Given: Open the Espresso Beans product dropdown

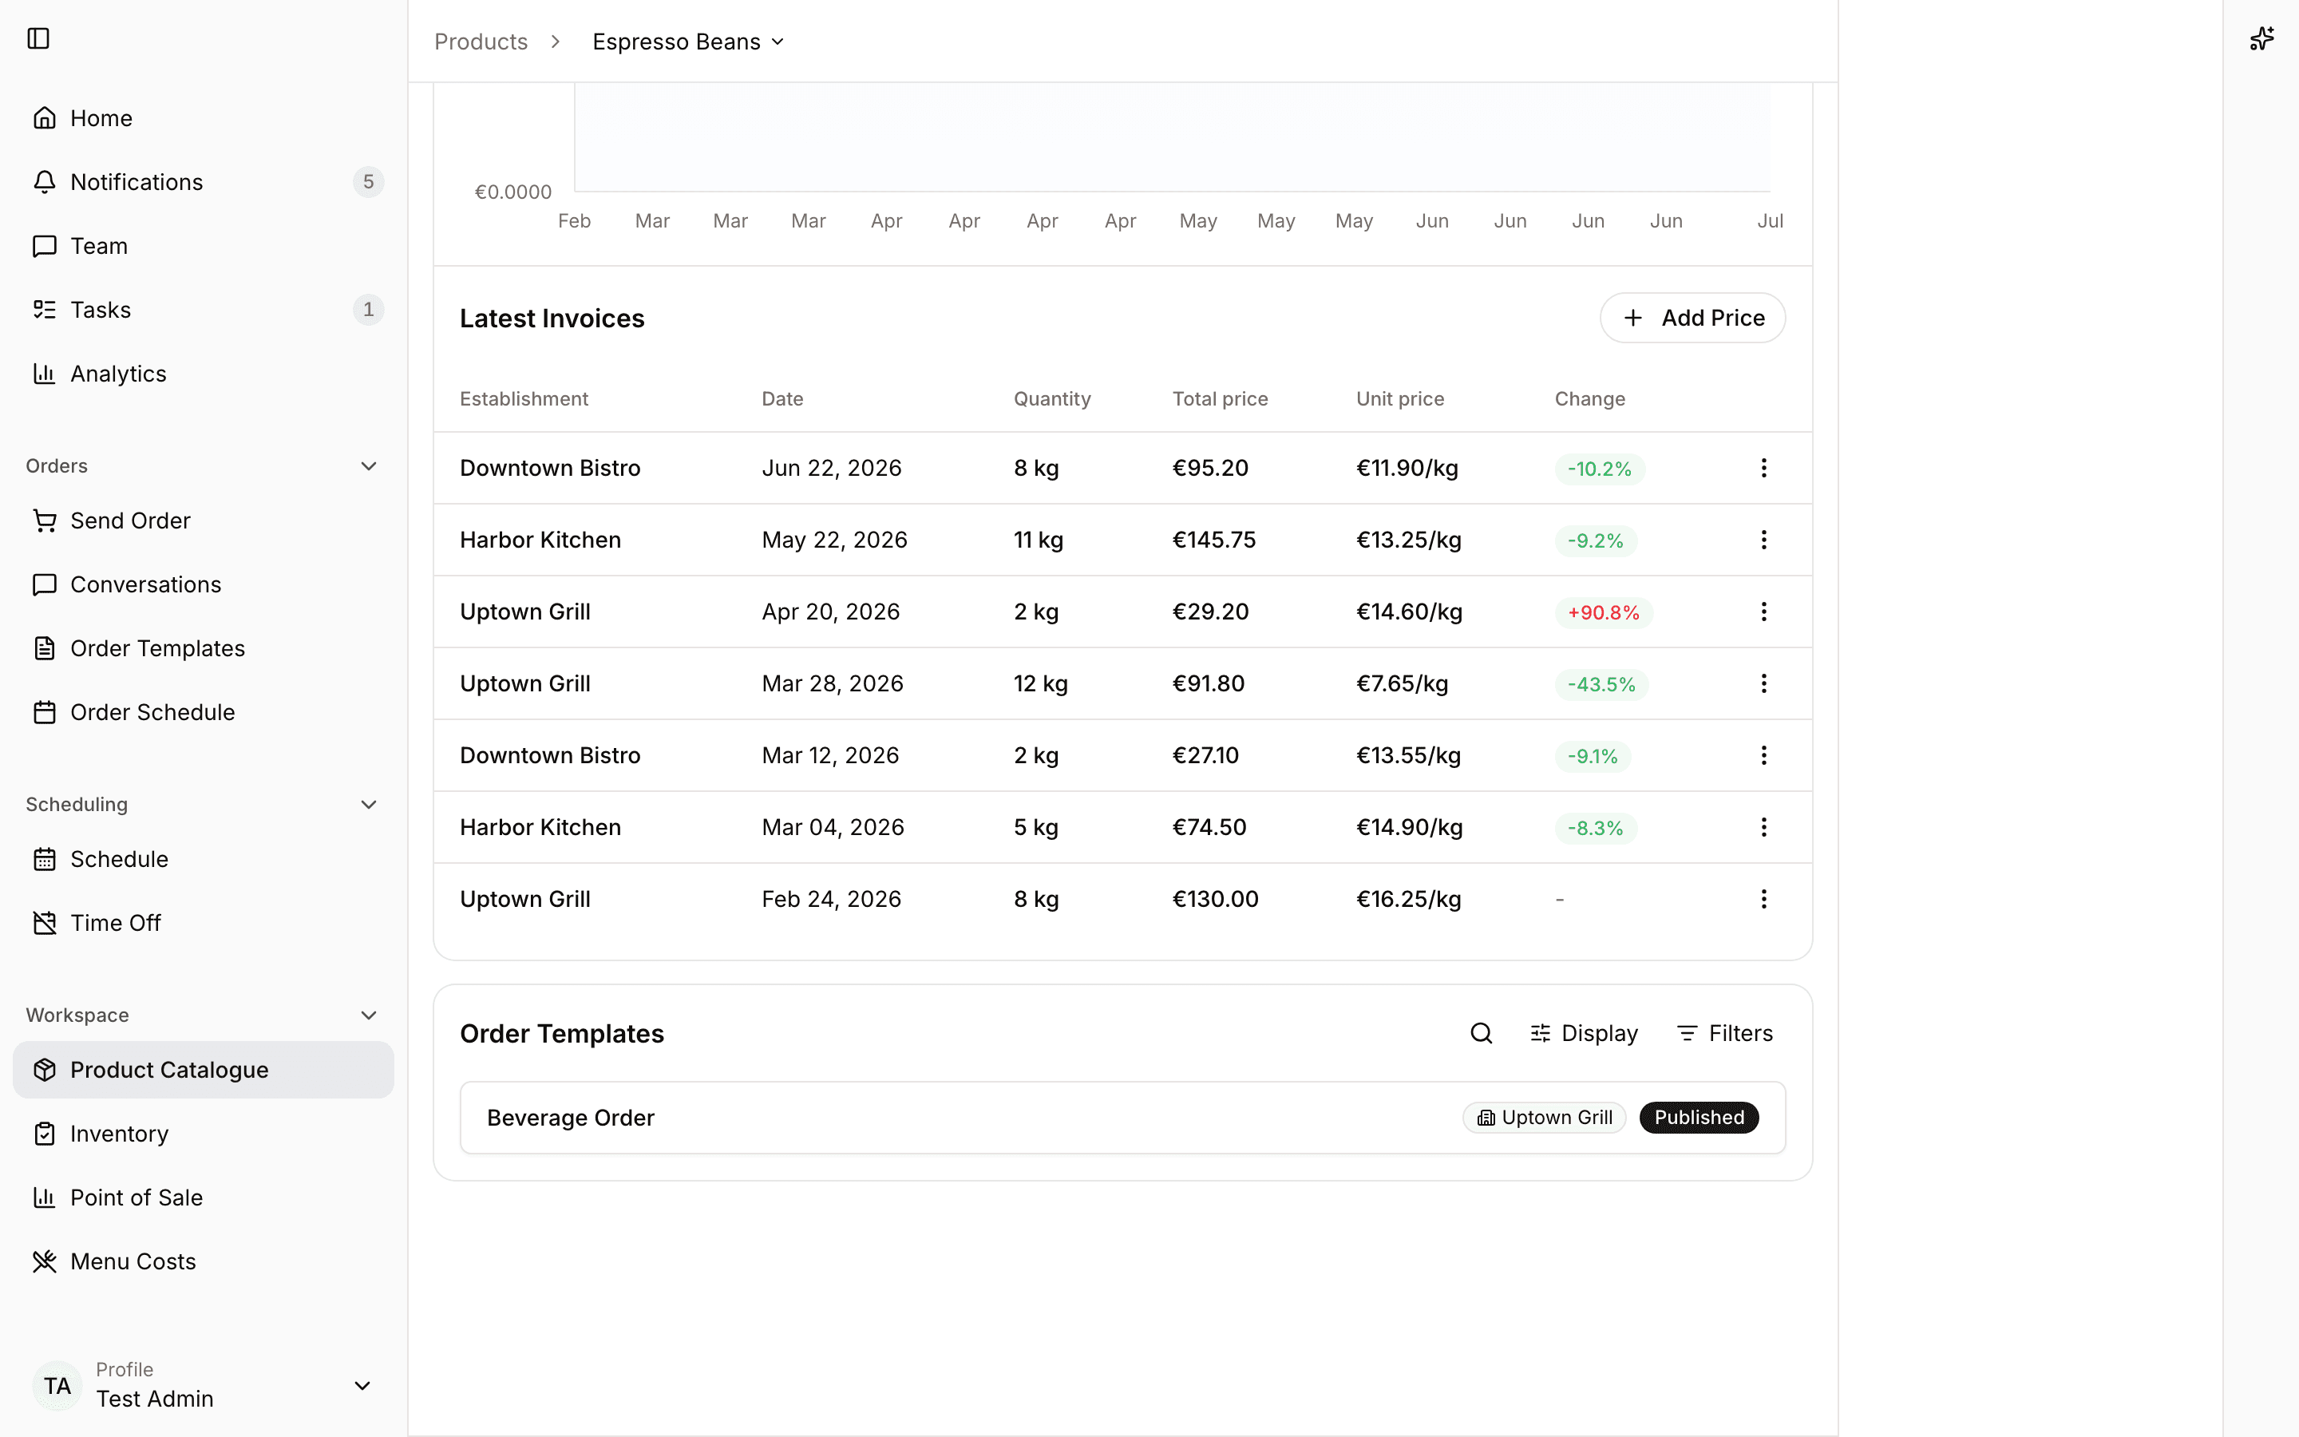Looking at the screenshot, I should (688, 42).
